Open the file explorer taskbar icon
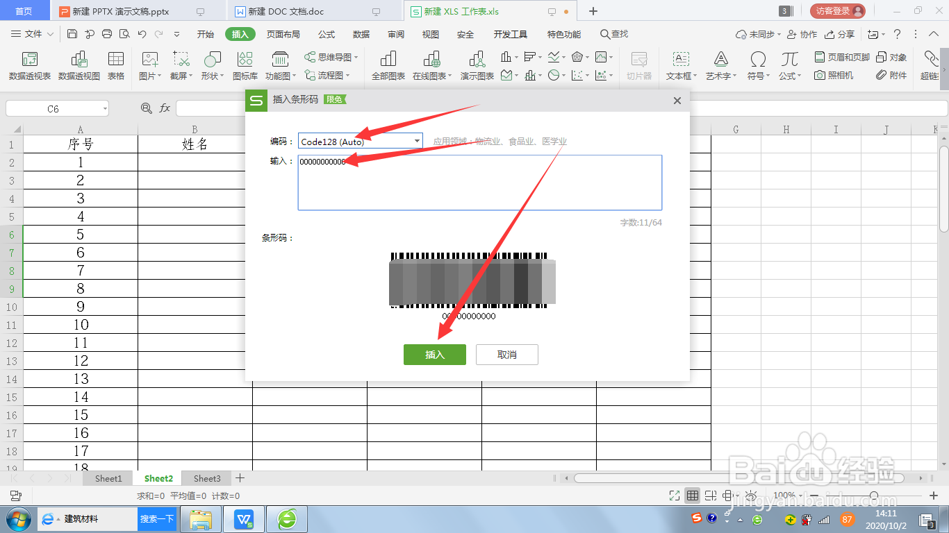Screen dimensions: 949x533 click(201, 519)
